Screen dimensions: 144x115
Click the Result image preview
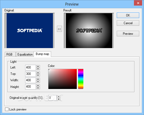pyautogui.click(x=89, y=31)
